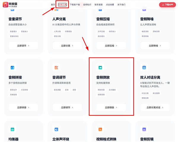The width and height of the screenshot is (178, 142).
Task: Select the 音频倒放 card title
Action: (x=103, y=77)
